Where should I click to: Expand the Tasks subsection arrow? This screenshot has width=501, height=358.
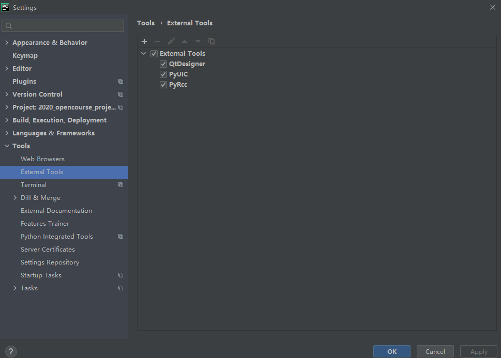pyautogui.click(x=15, y=288)
